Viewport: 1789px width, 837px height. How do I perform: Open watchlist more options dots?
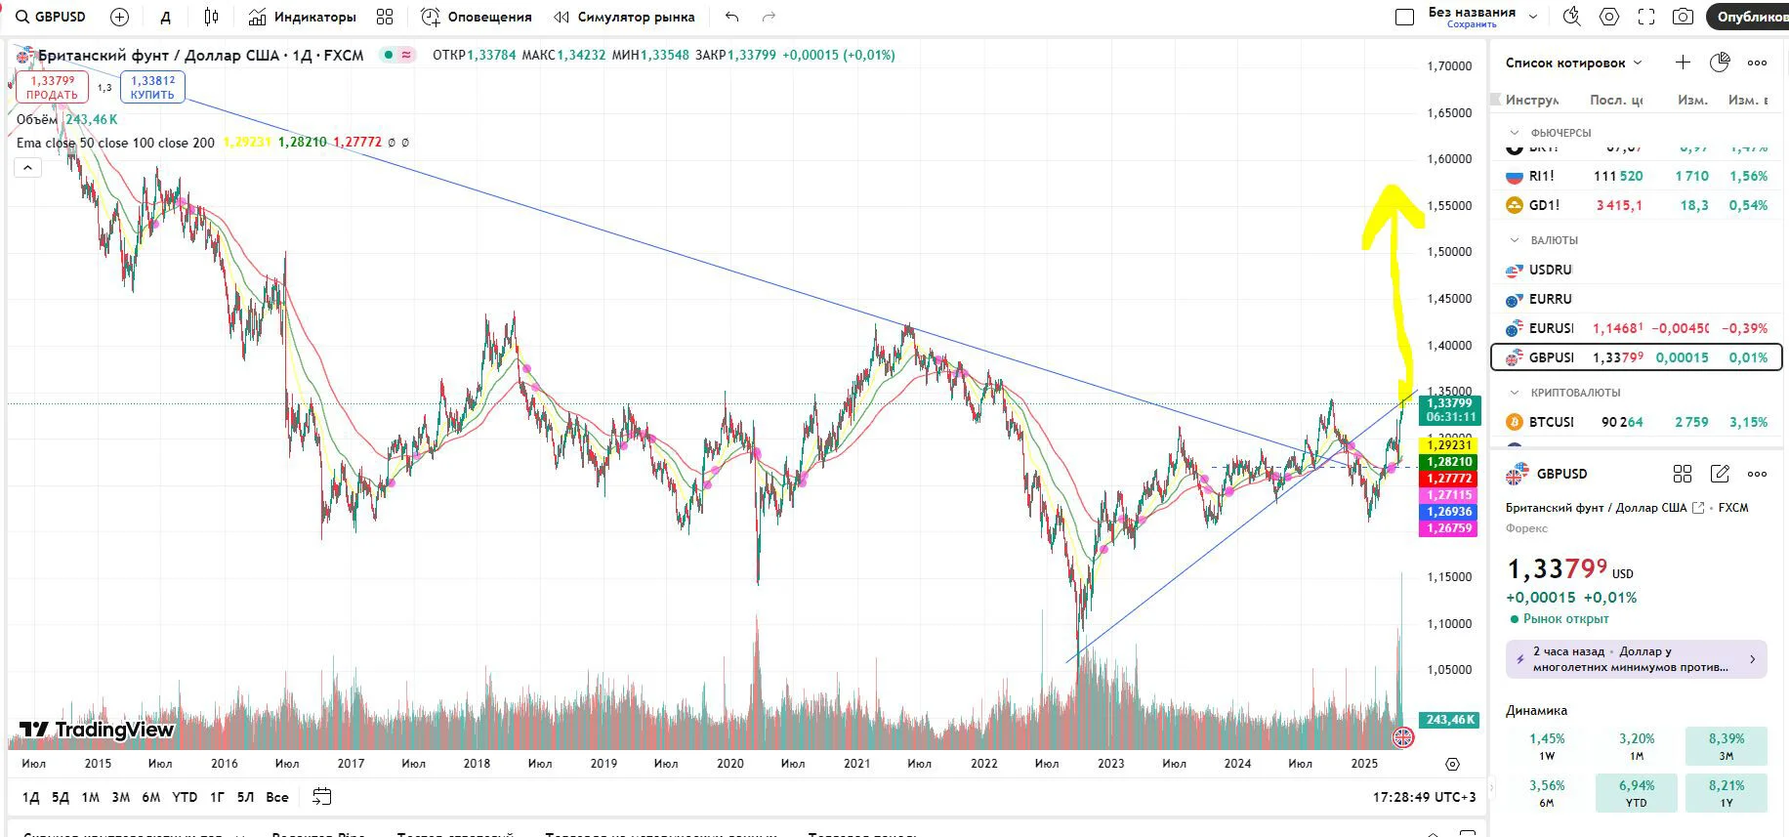click(x=1757, y=63)
